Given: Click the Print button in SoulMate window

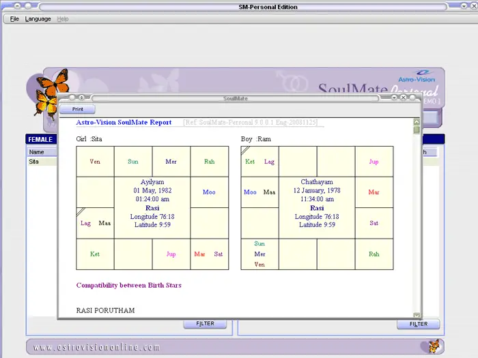Looking at the screenshot, I should 77,109.
